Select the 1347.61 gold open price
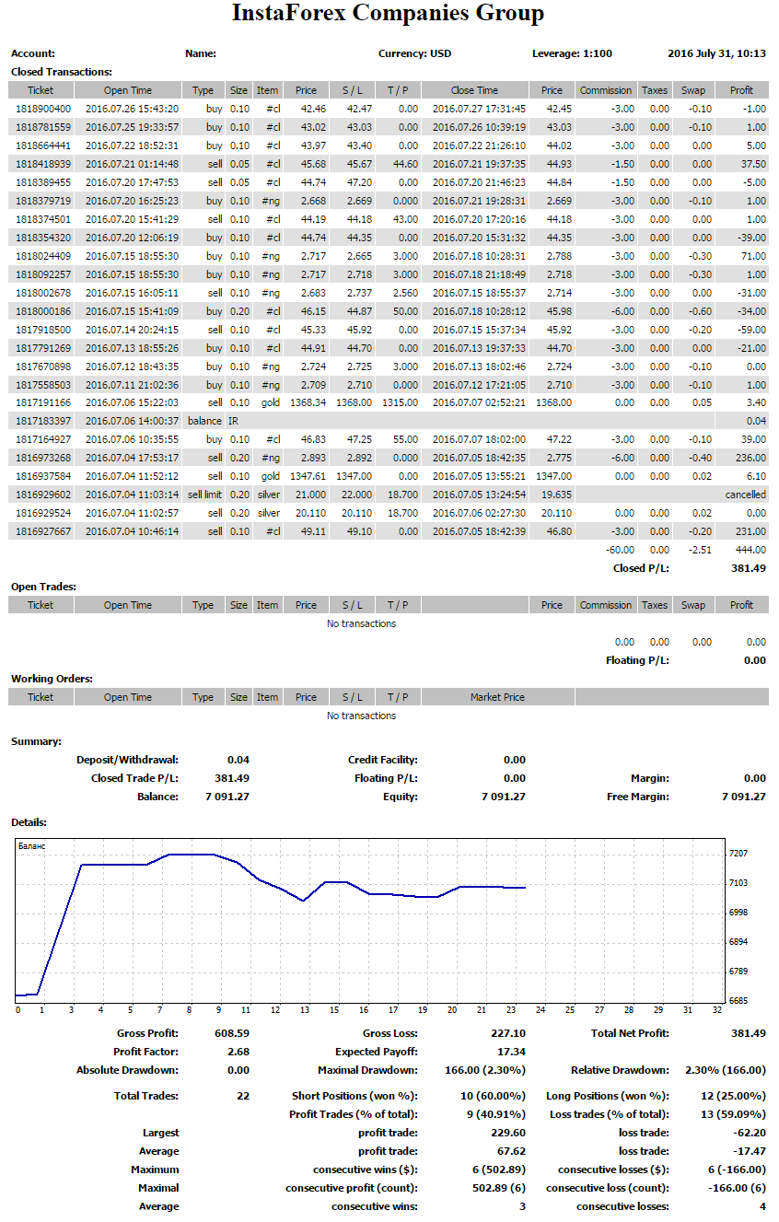This screenshot has height=1222, width=779. pos(308,476)
